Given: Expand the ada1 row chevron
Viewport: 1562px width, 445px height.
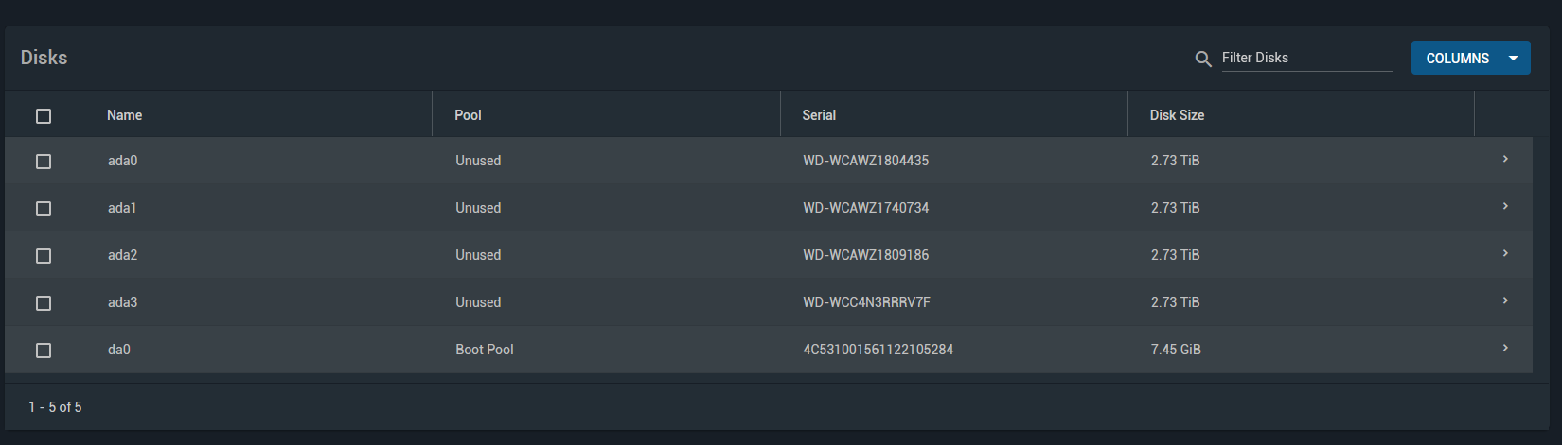Looking at the screenshot, I should [x=1505, y=206].
